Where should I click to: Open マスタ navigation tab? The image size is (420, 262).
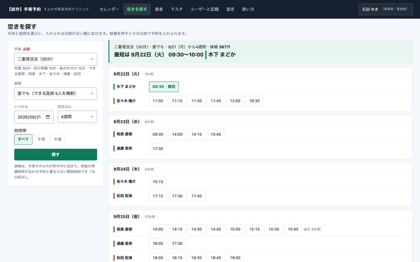coord(176,9)
